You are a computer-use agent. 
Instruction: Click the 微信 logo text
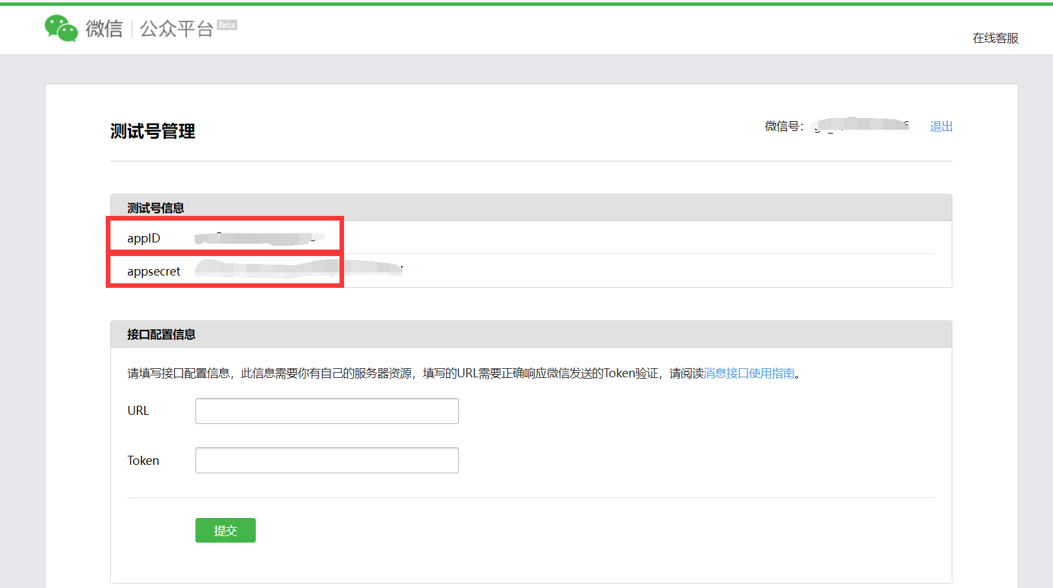click(104, 29)
